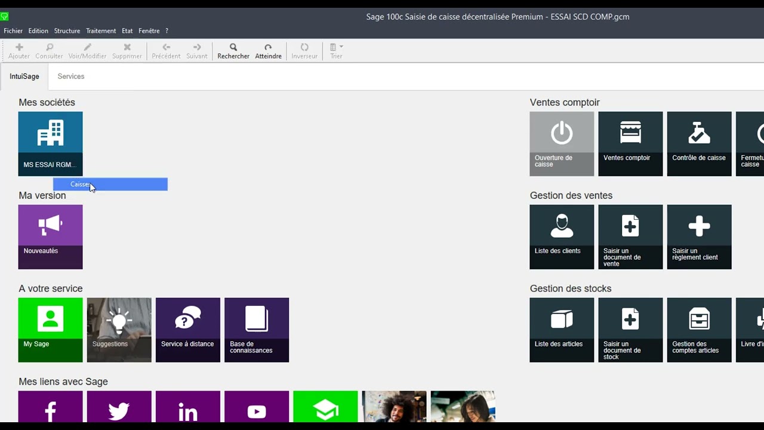Open the My Sage tile
Viewport: 764px width, 430px height.
tap(51, 330)
